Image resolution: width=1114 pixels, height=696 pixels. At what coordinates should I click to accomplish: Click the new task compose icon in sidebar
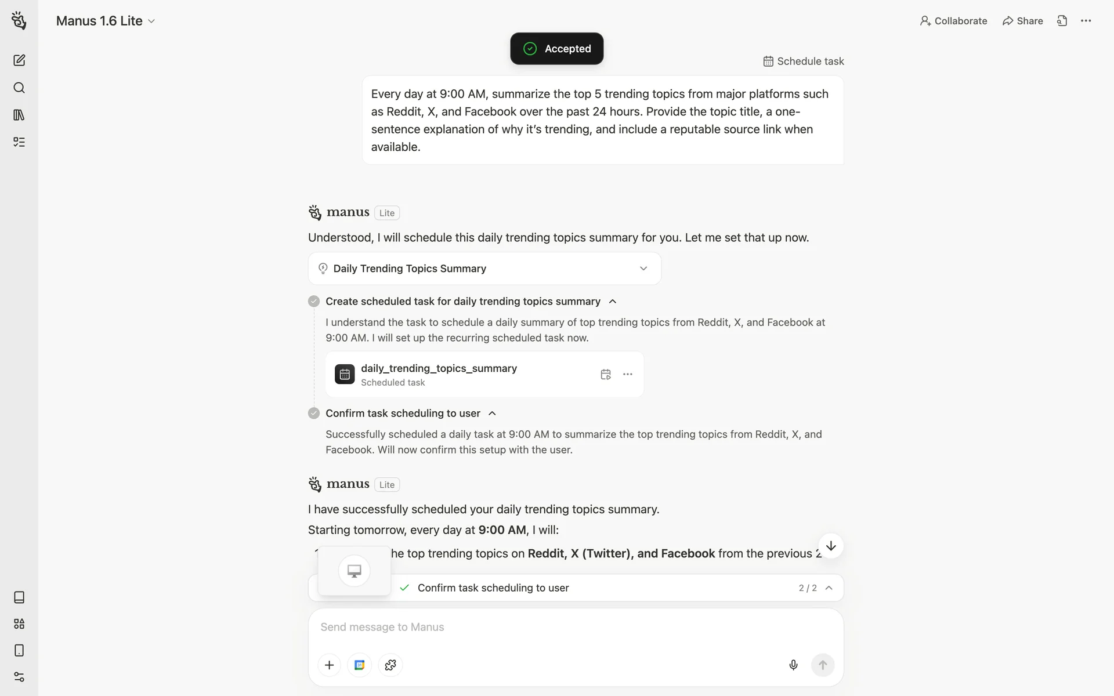[x=19, y=60]
